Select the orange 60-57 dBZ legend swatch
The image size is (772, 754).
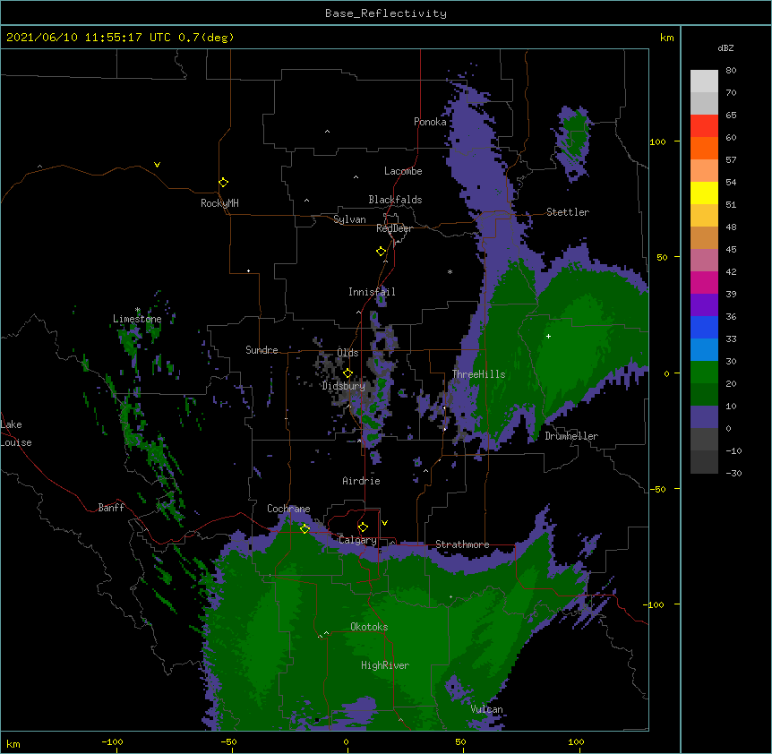click(704, 149)
